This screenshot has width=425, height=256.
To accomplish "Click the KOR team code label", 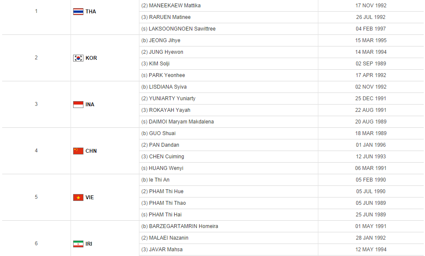I will click(x=91, y=58).
